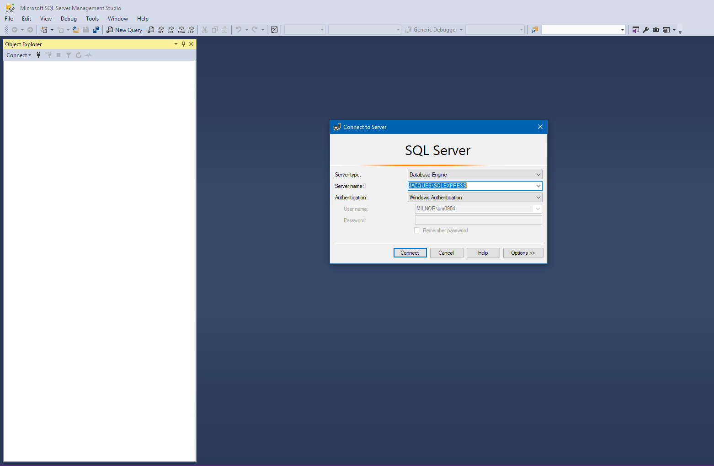Click the Disconnect plug icon
This screenshot has width=714, height=466.
(x=48, y=55)
